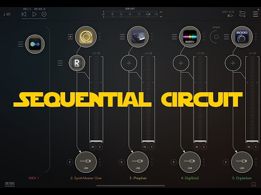Viewport: 261px width, 195px height.
Task: Mute the SynthMaster One channel
Action: click(x=93, y=147)
